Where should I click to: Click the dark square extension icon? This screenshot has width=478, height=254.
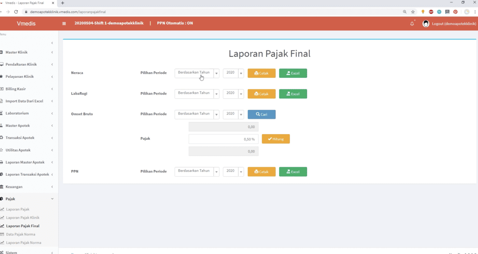(x=447, y=12)
